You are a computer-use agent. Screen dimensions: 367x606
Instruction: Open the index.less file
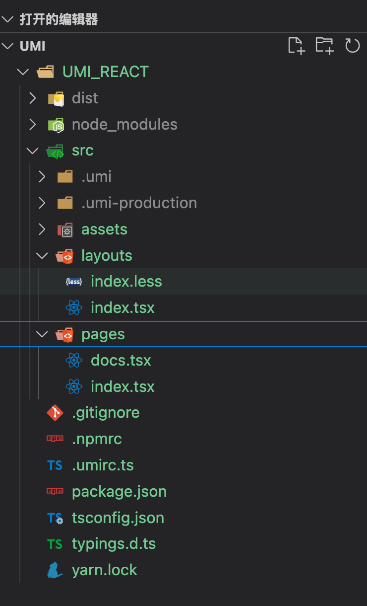(126, 282)
